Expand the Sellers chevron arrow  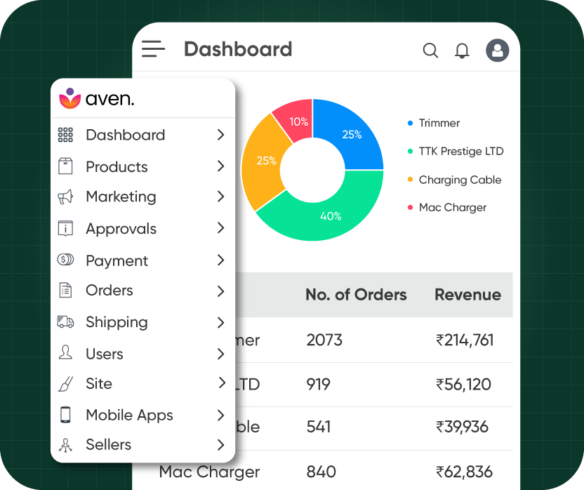coord(220,444)
